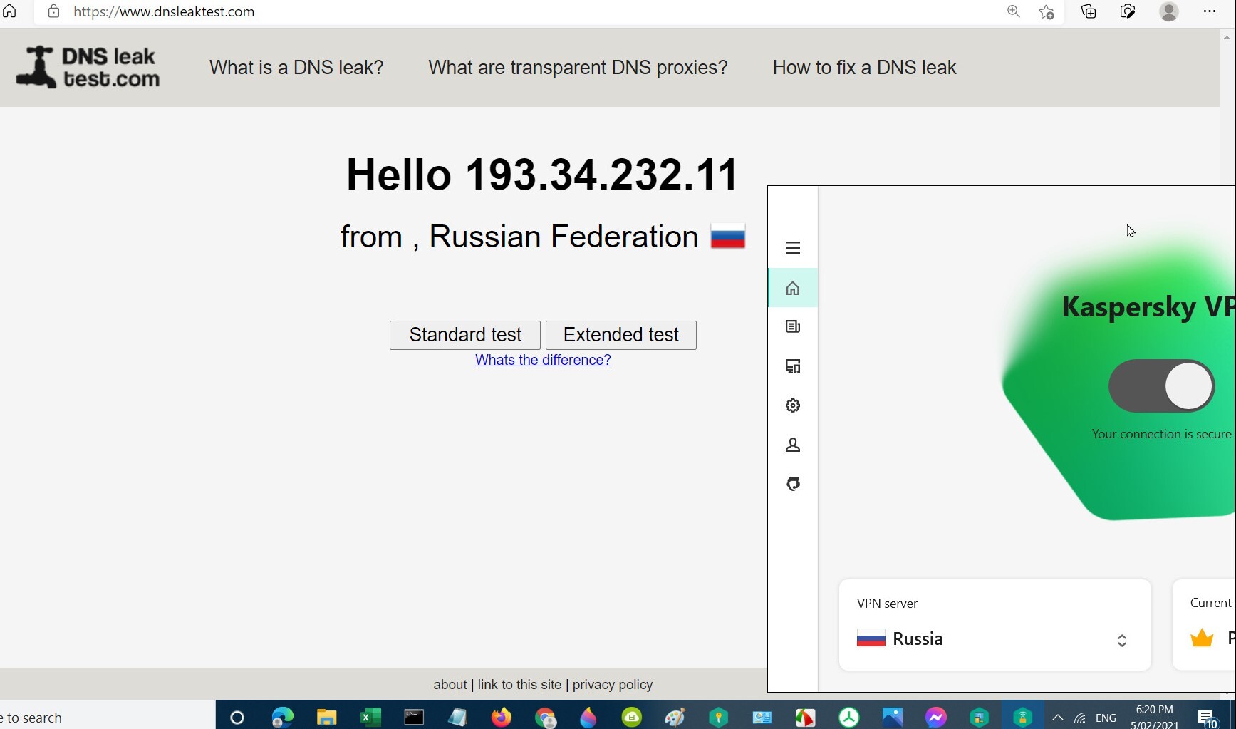1236x729 pixels.
Task: Open the browser Collections icon
Action: coord(1089,11)
